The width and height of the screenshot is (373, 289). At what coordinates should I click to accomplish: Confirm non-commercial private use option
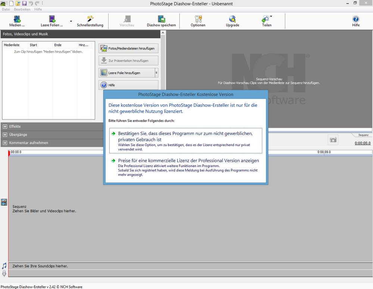[185, 141]
